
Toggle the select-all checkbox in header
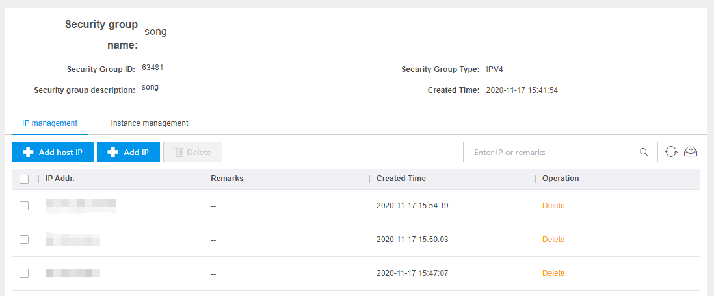[24, 179]
